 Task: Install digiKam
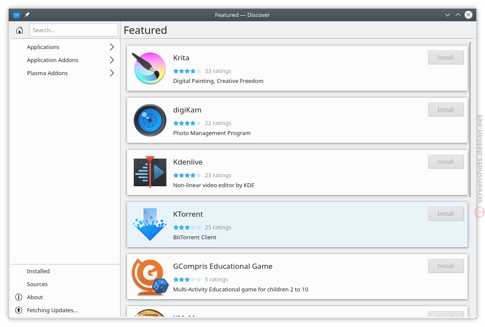(446, 109)
